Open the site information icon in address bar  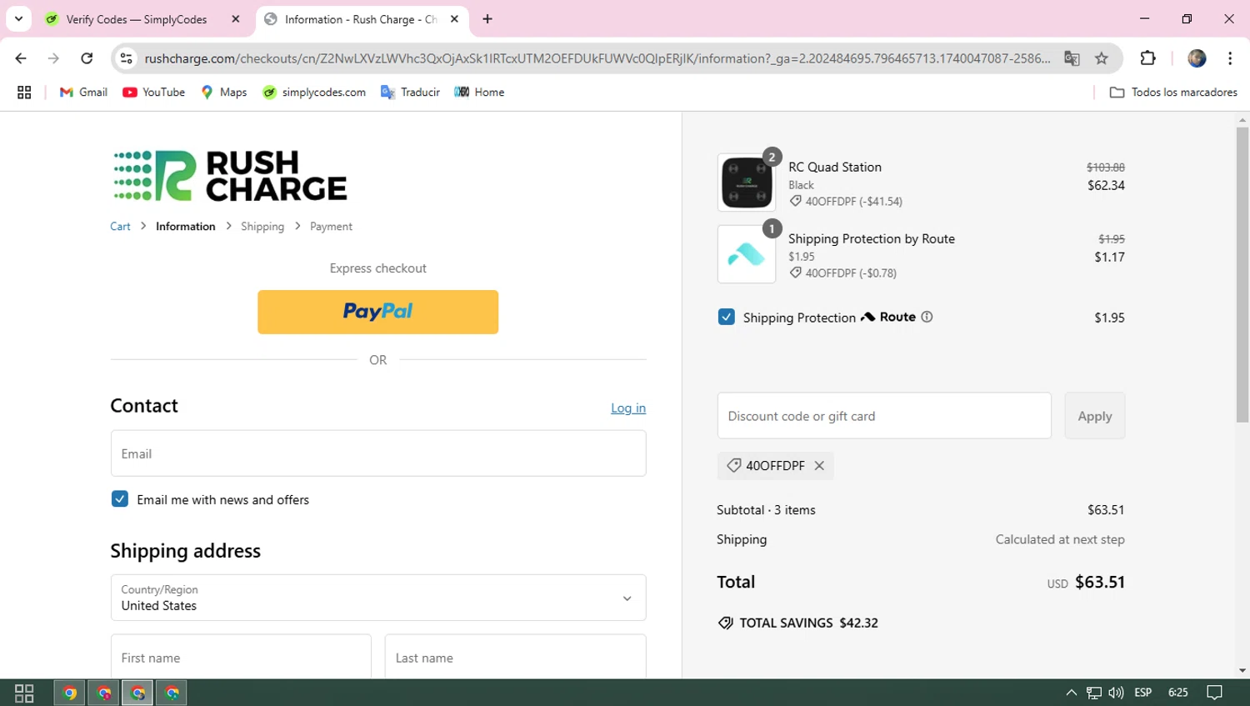point(127,58)
